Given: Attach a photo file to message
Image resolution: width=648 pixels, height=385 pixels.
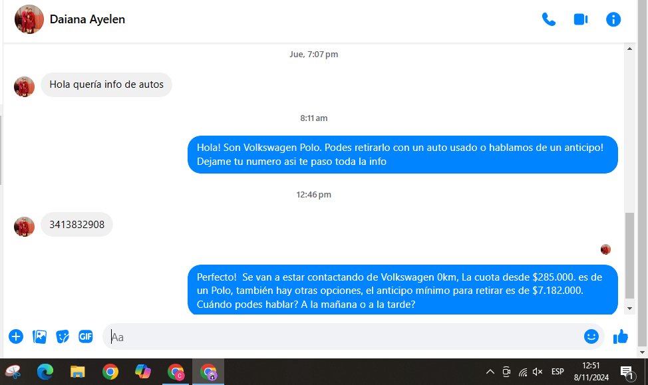Looking at the screenshot, I should click(x=40, y=336).
